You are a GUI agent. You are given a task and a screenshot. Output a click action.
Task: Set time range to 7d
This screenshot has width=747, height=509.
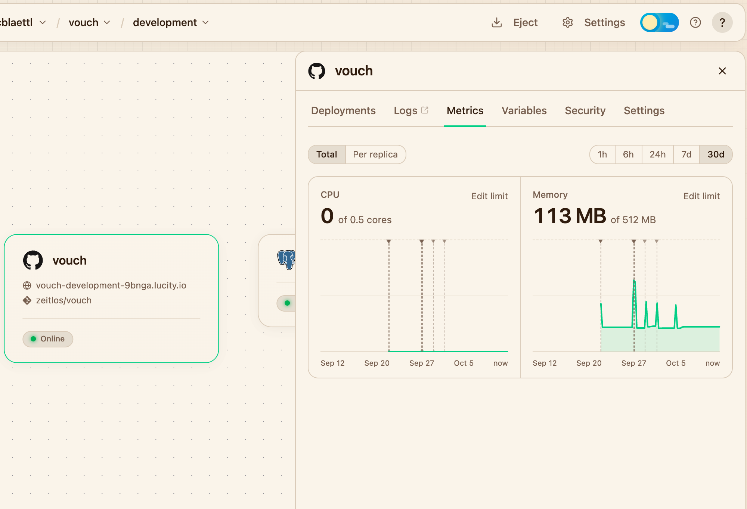coord(686,154)
